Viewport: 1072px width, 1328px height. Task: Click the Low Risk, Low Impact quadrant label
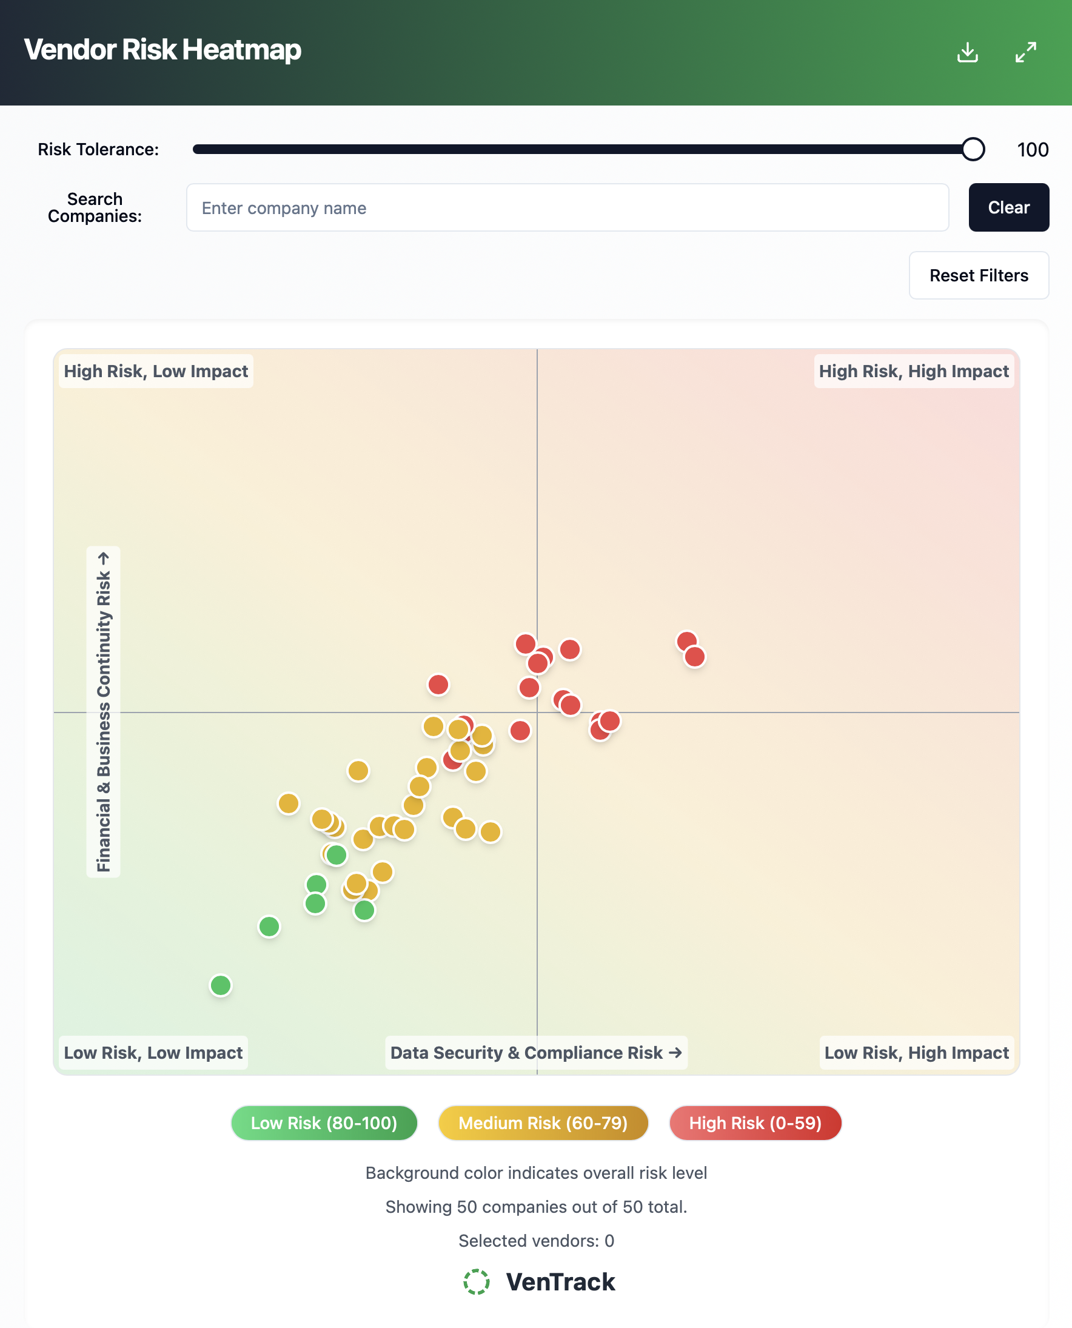point(153,1053)
